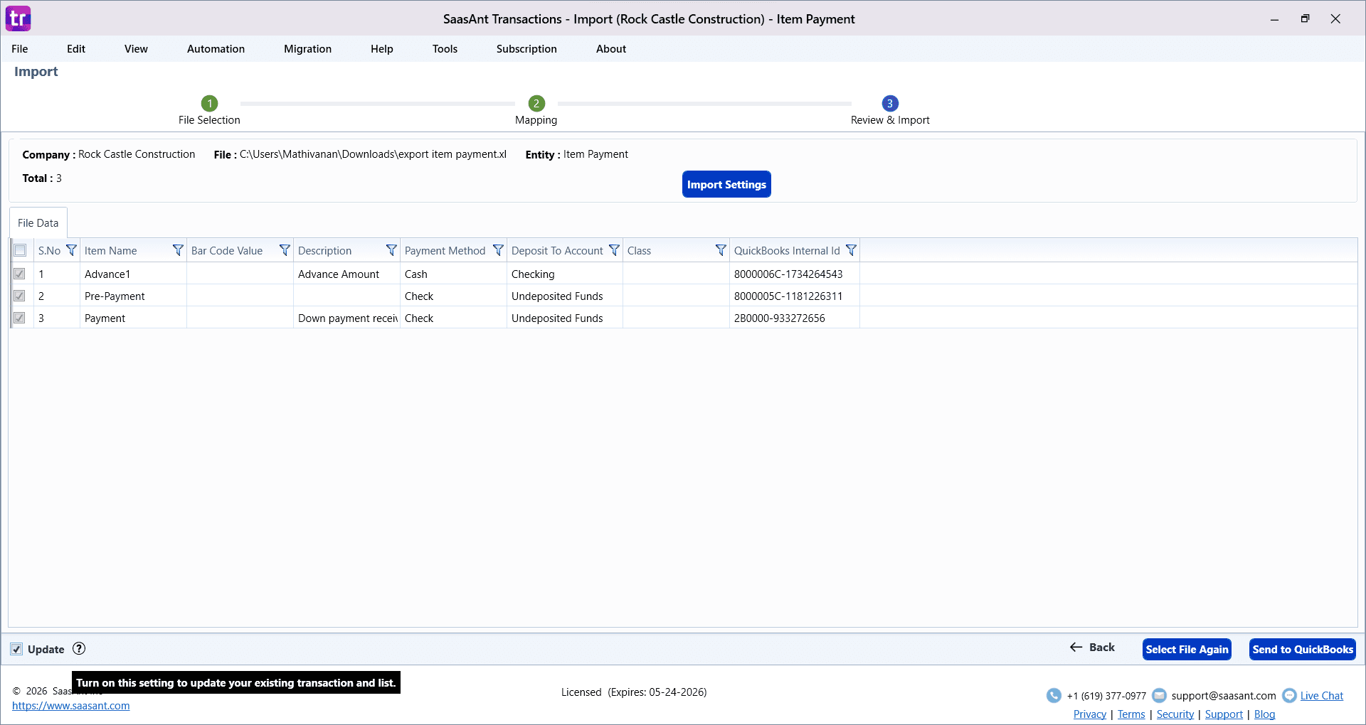Click the Back button
This screenshot has width=1366, height=725.
tap(1092, 647)
